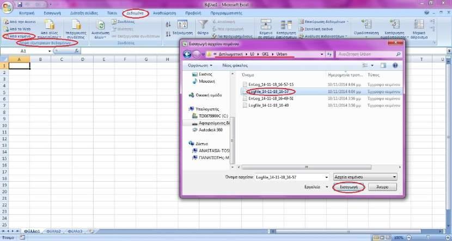Screen dimensions: 452x241
Task: Click the file name input field
Action: (x=289, y=177)
